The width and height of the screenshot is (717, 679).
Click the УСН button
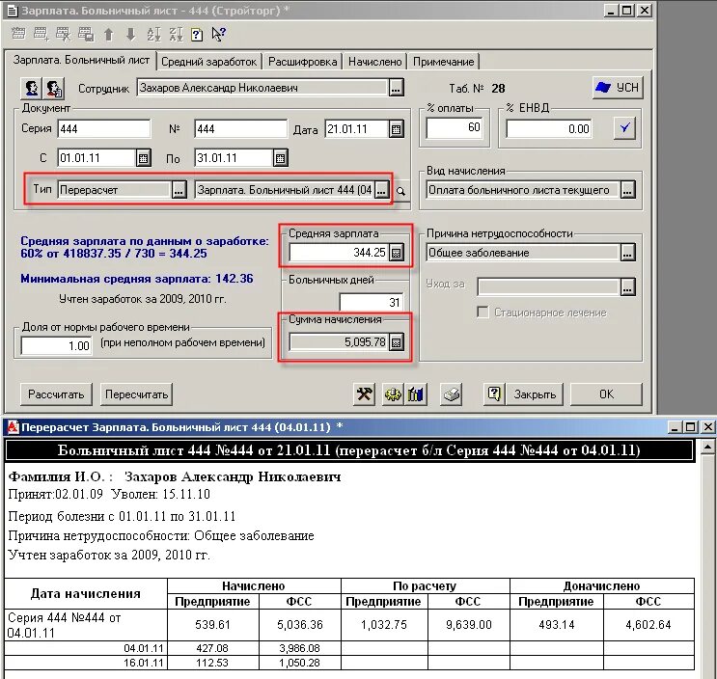[x=619, y=88]
